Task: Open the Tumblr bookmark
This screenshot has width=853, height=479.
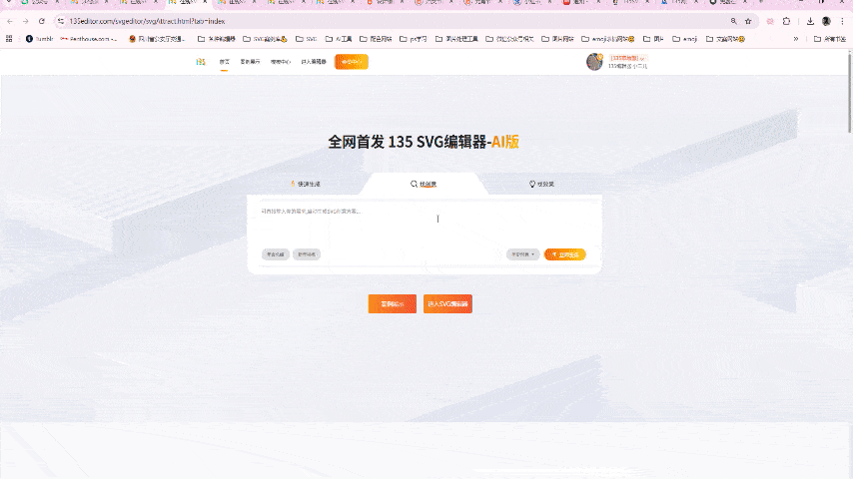Action: click(x=39, y=39)
